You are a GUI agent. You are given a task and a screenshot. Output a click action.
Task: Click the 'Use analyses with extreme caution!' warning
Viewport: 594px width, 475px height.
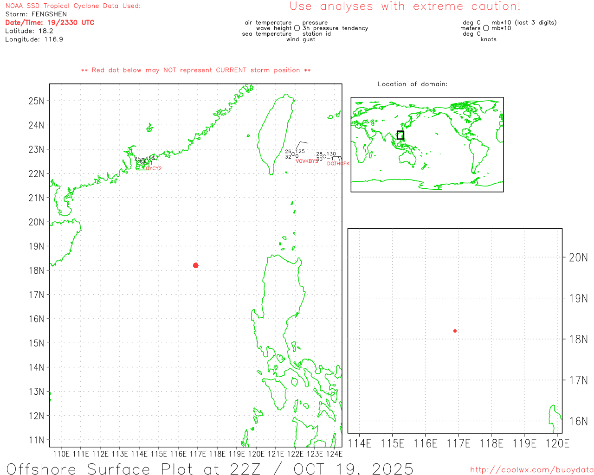point(405,6)
